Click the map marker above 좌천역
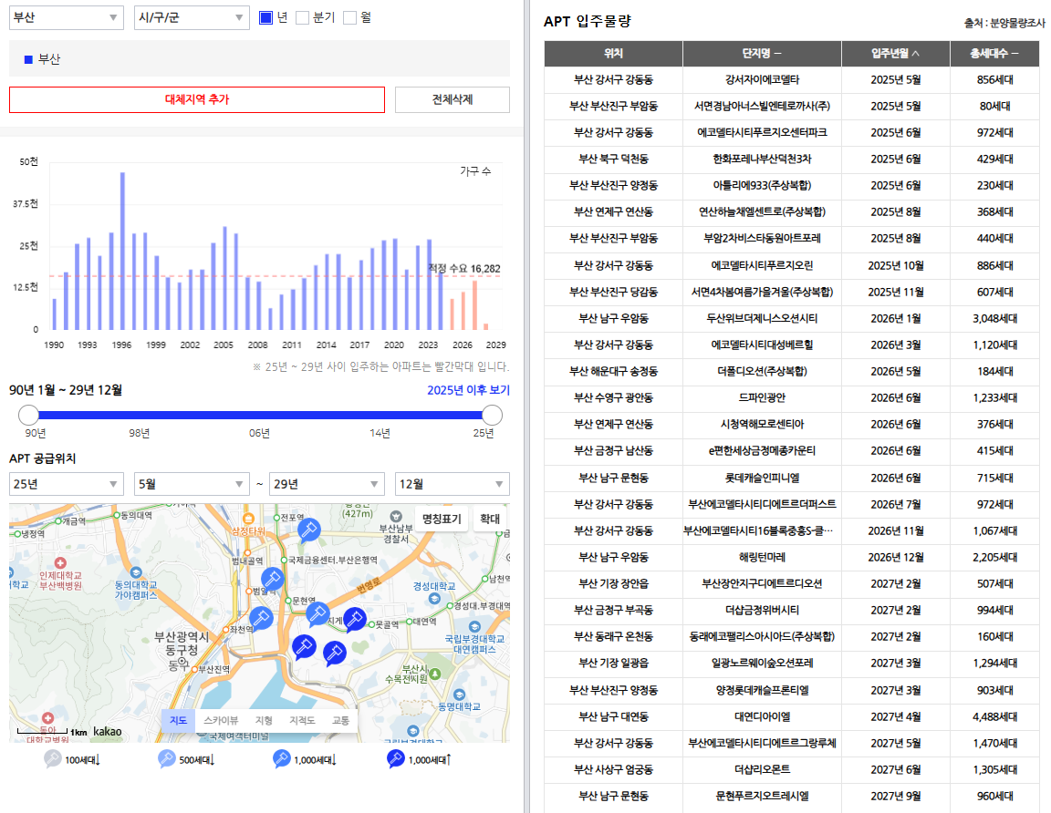 pyautogui.click(x=261, y=617)
